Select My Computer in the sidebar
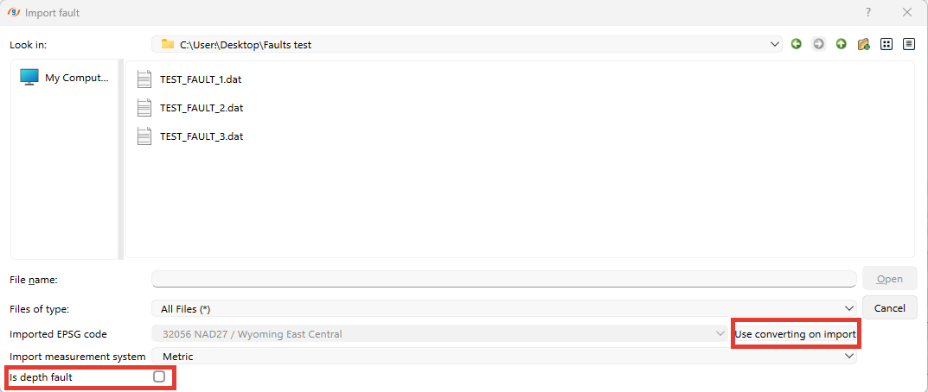 [66, 78]
